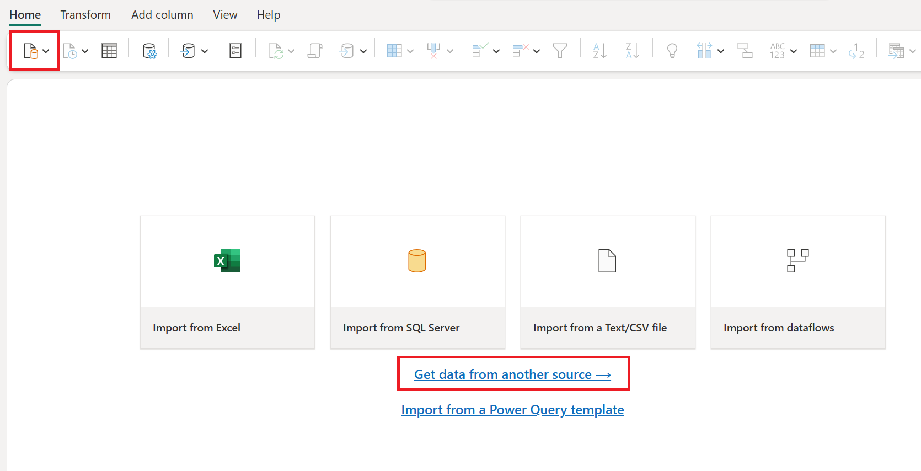
Task: Select the Import from SQL Server card
Action: coord(417,282)
